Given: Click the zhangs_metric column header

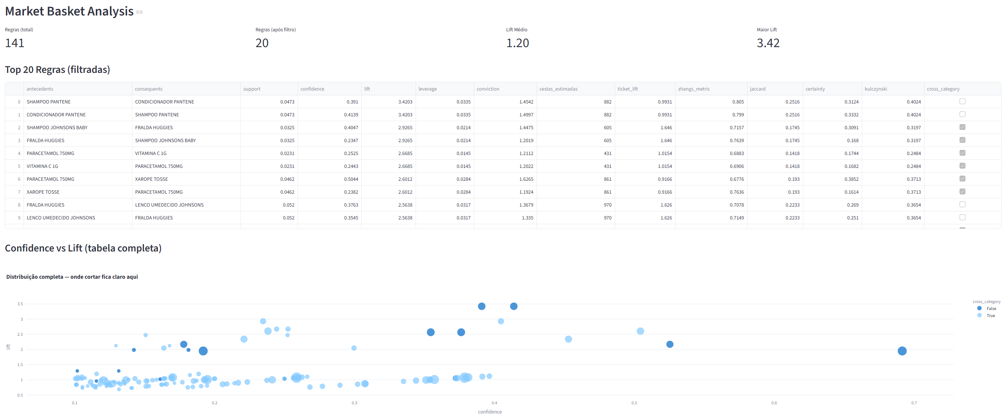Looking at the screenshot, I should [x=711, y=89].
